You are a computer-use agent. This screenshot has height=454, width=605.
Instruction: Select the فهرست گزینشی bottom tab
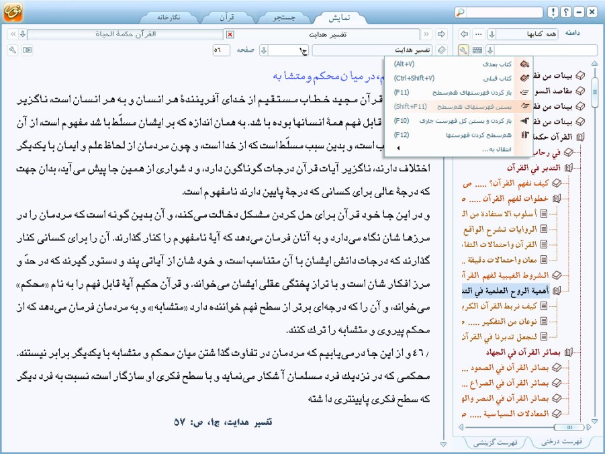tap(496, 443)
